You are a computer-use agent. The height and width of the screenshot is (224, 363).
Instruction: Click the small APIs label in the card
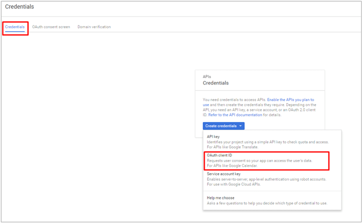(207, 77)
